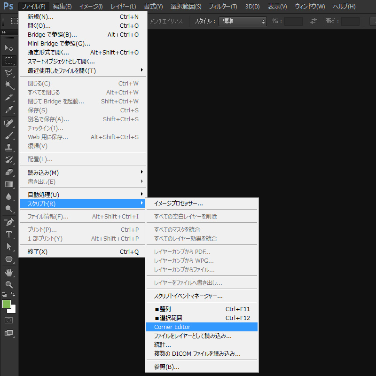Choose スマートオブジェクトとして開く...
376x376 pixels.
coord(83,62)
